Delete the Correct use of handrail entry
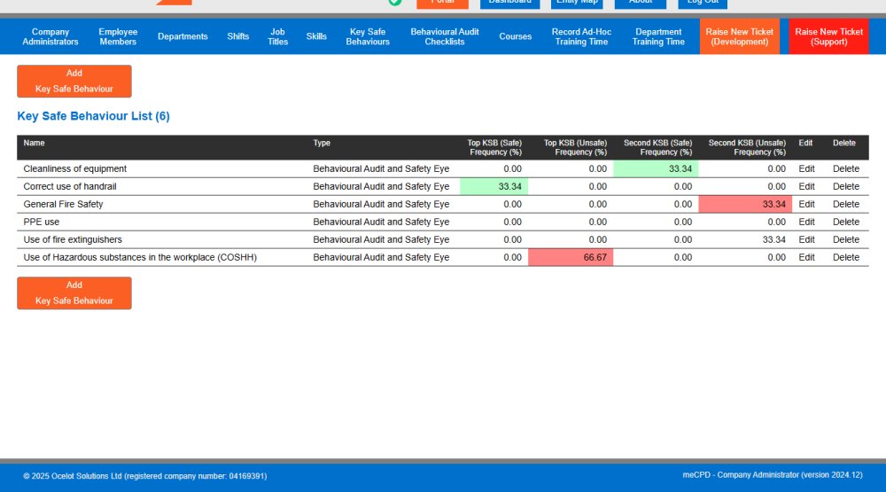Viewport: 886px width, 492px height. pos(845,186)
